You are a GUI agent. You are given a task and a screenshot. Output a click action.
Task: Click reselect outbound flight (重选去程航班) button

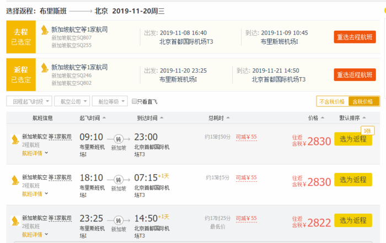(x=355, y=37)
